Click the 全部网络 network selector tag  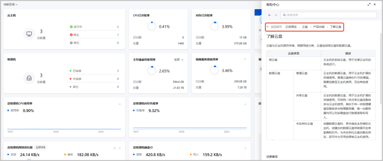pyautogui.click(x=41, y=147)
